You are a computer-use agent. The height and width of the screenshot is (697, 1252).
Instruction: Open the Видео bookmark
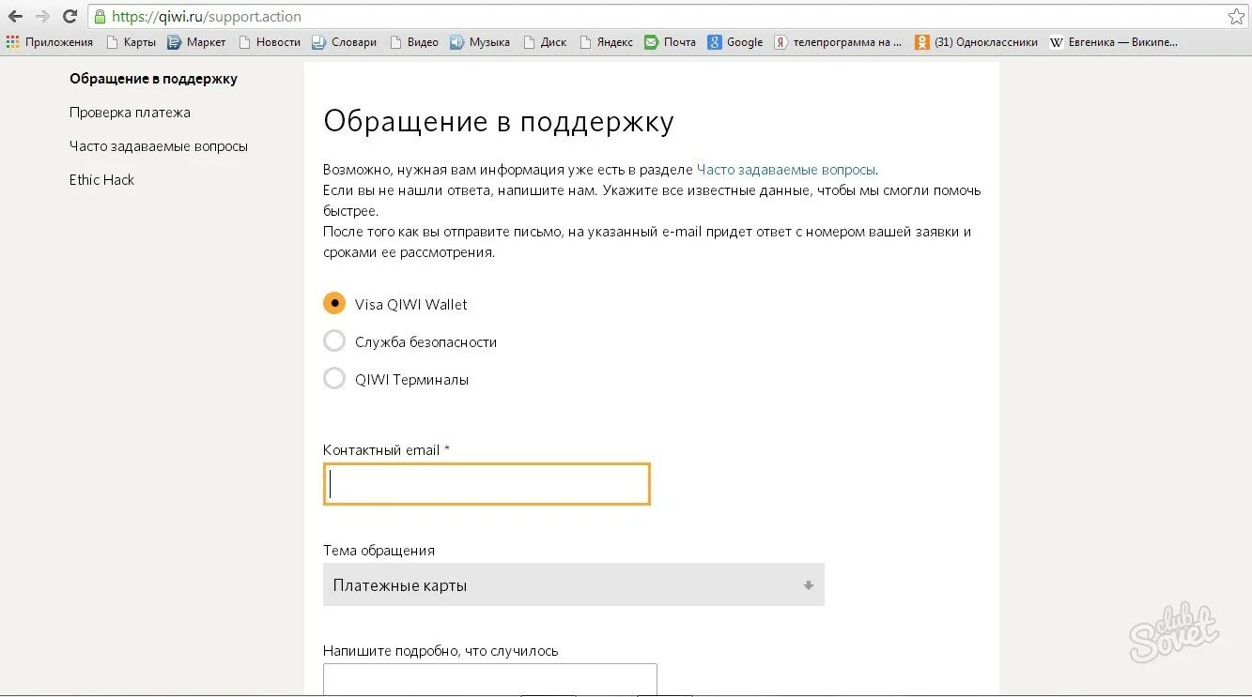pyautogui.click(x=413, y=42)
